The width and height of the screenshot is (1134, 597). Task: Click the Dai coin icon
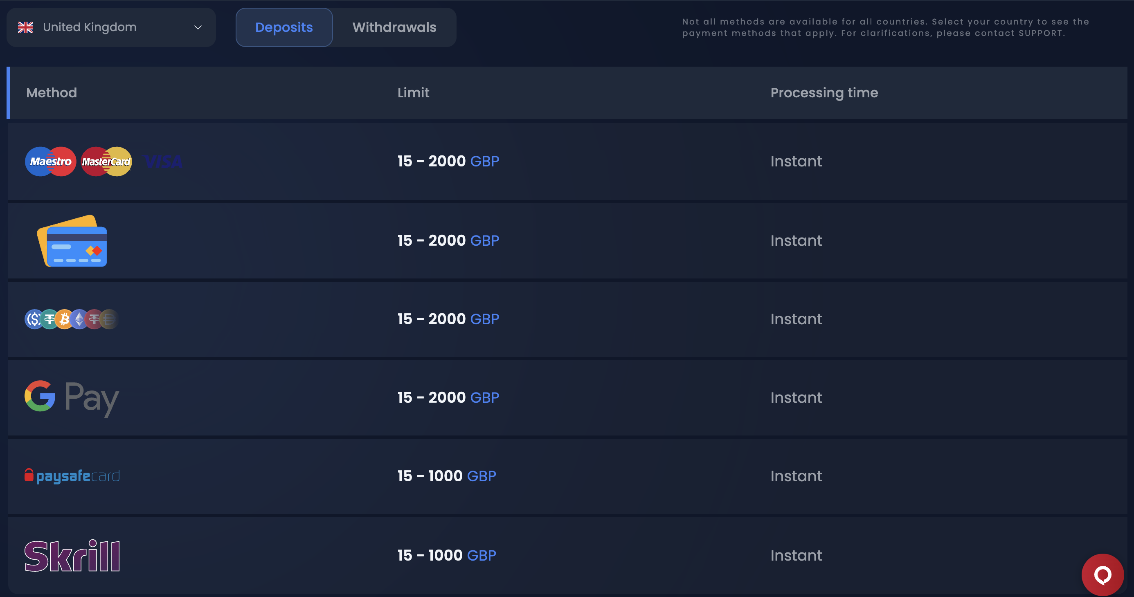(109, 319)
